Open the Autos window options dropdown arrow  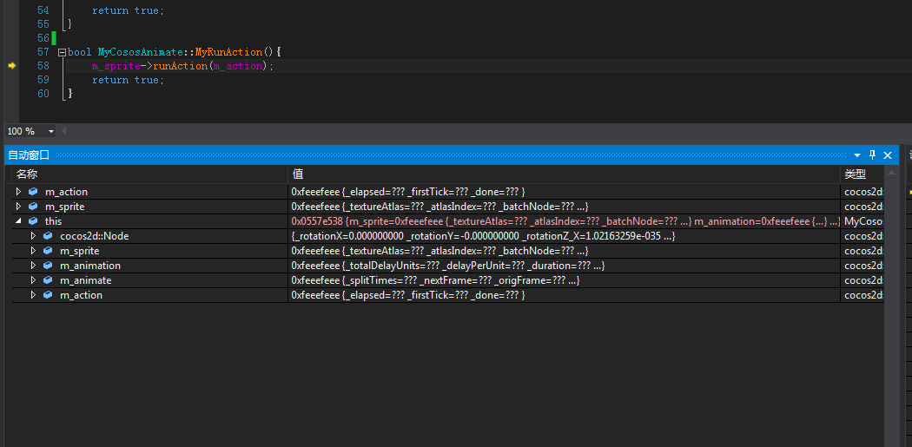tap(857, 155)
